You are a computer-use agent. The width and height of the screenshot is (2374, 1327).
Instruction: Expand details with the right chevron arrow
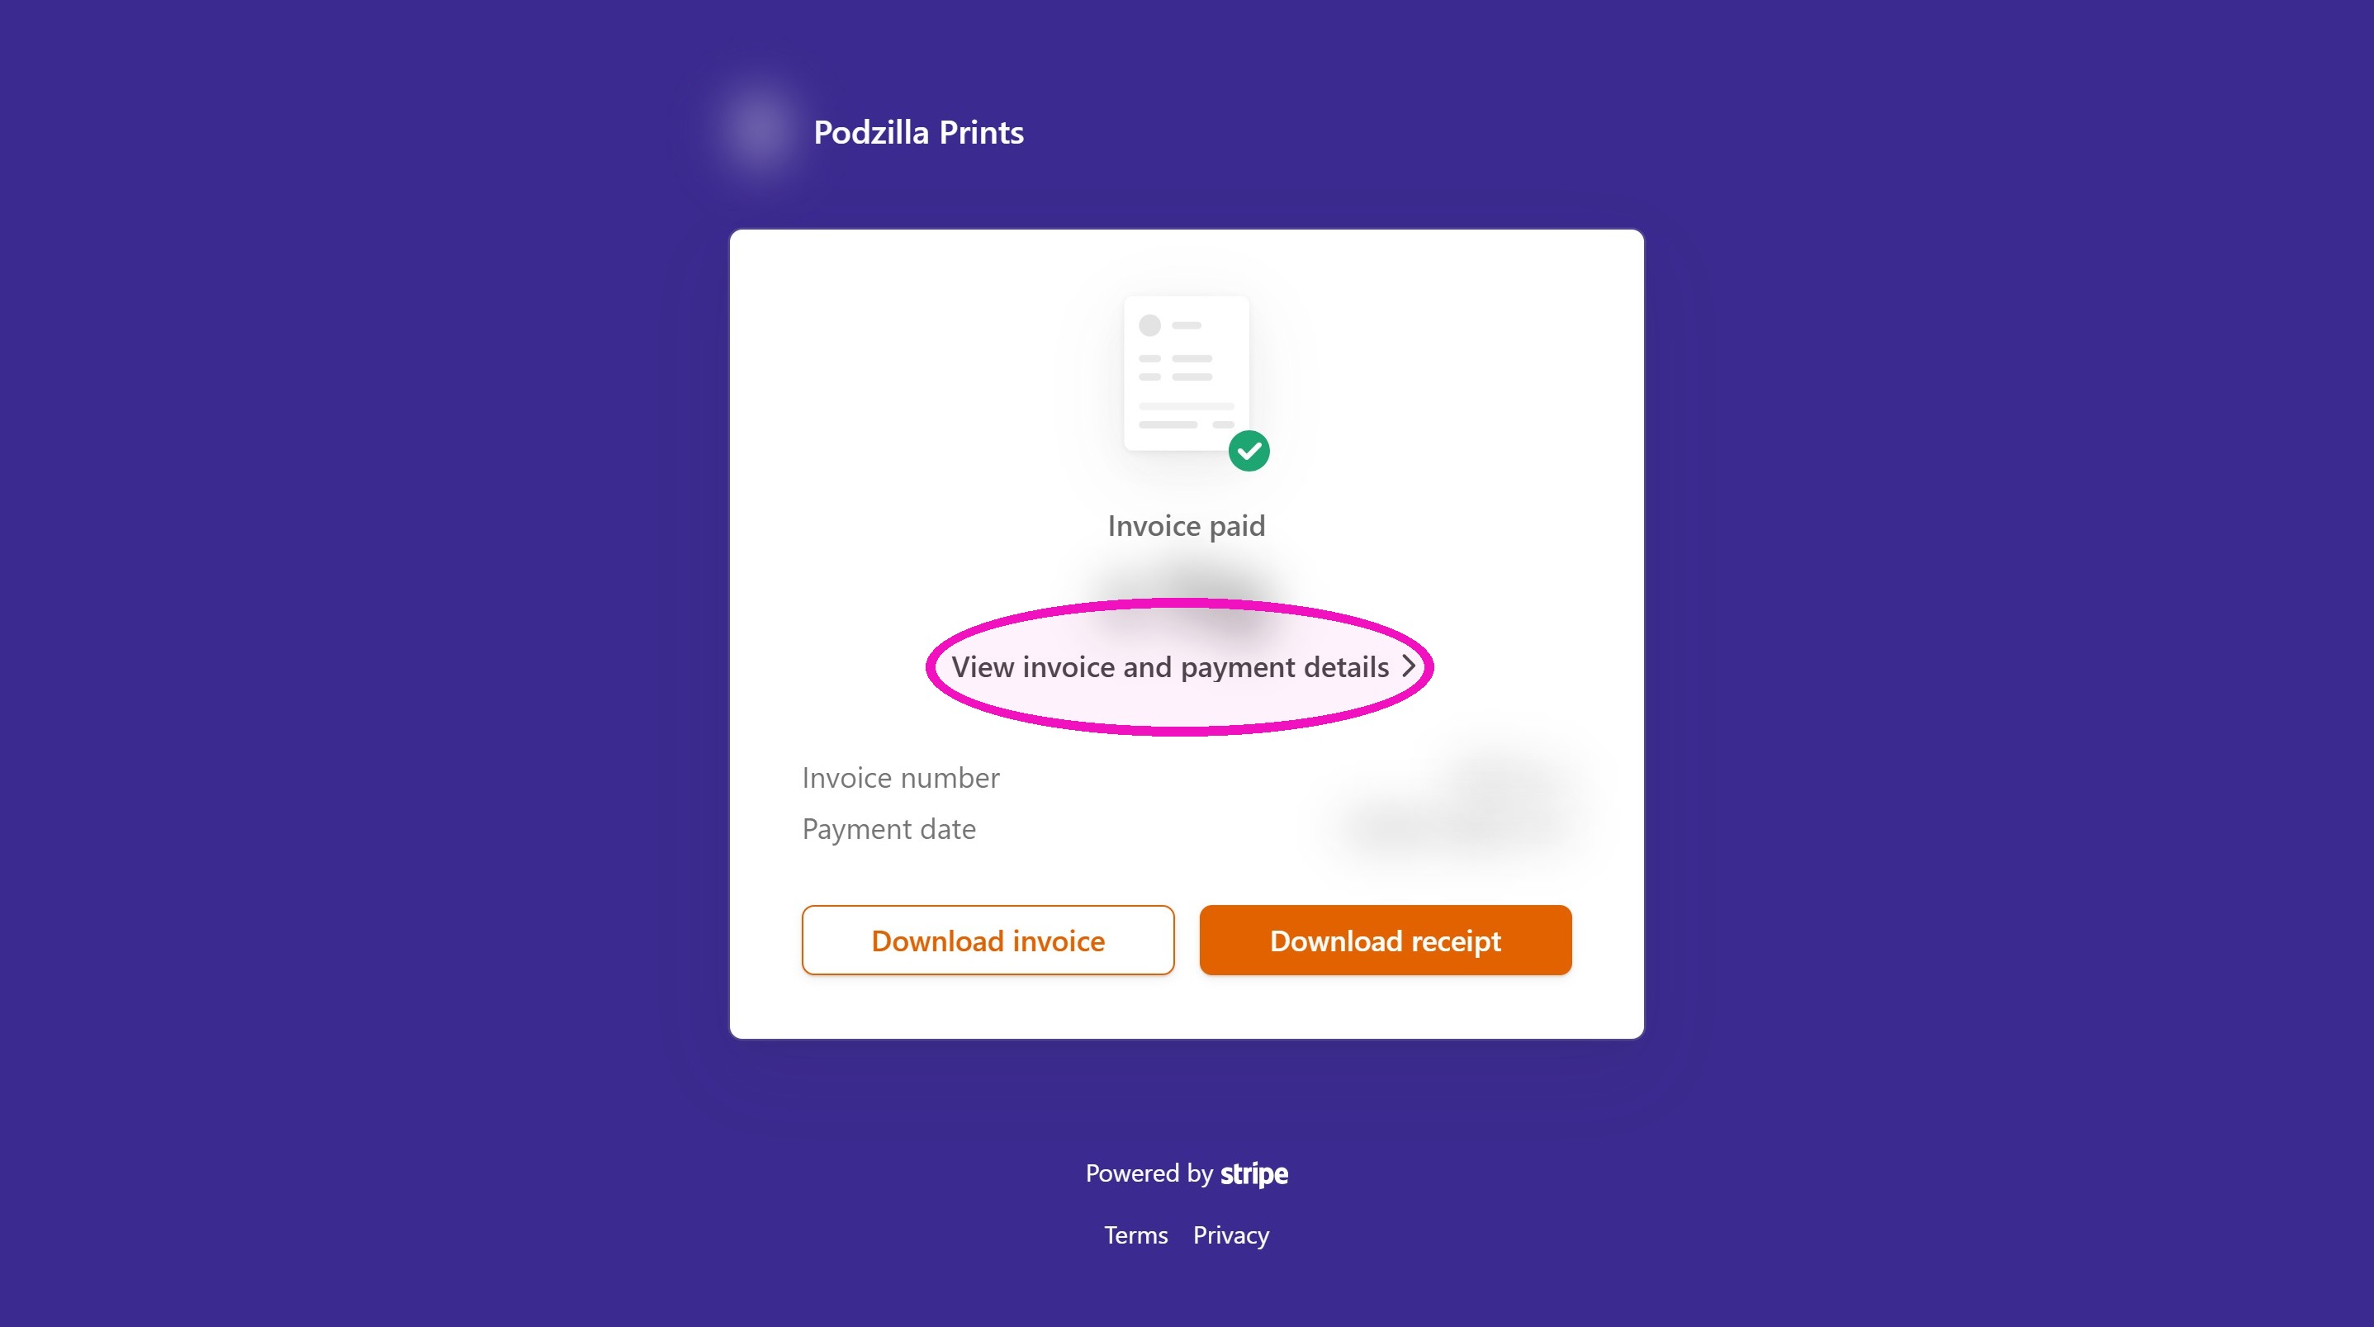tap(1408, 666)
